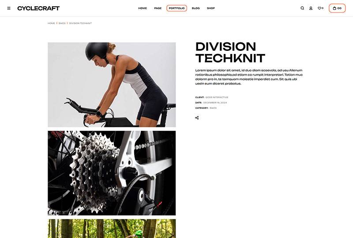Click the Home breadcrumb link
The image size is (353, 238).
(x=51, y=23)
